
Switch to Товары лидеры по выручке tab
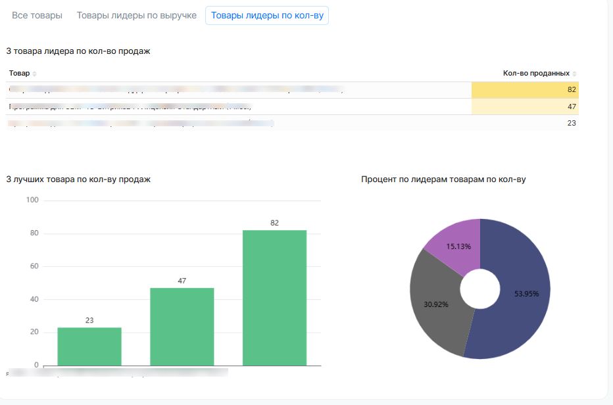coord(137,15)
